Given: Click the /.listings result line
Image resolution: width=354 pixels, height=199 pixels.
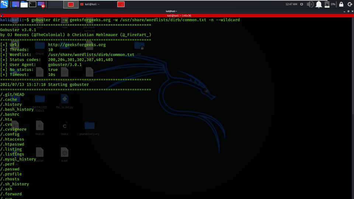Looking at the screenshot, I should [12, 154].
